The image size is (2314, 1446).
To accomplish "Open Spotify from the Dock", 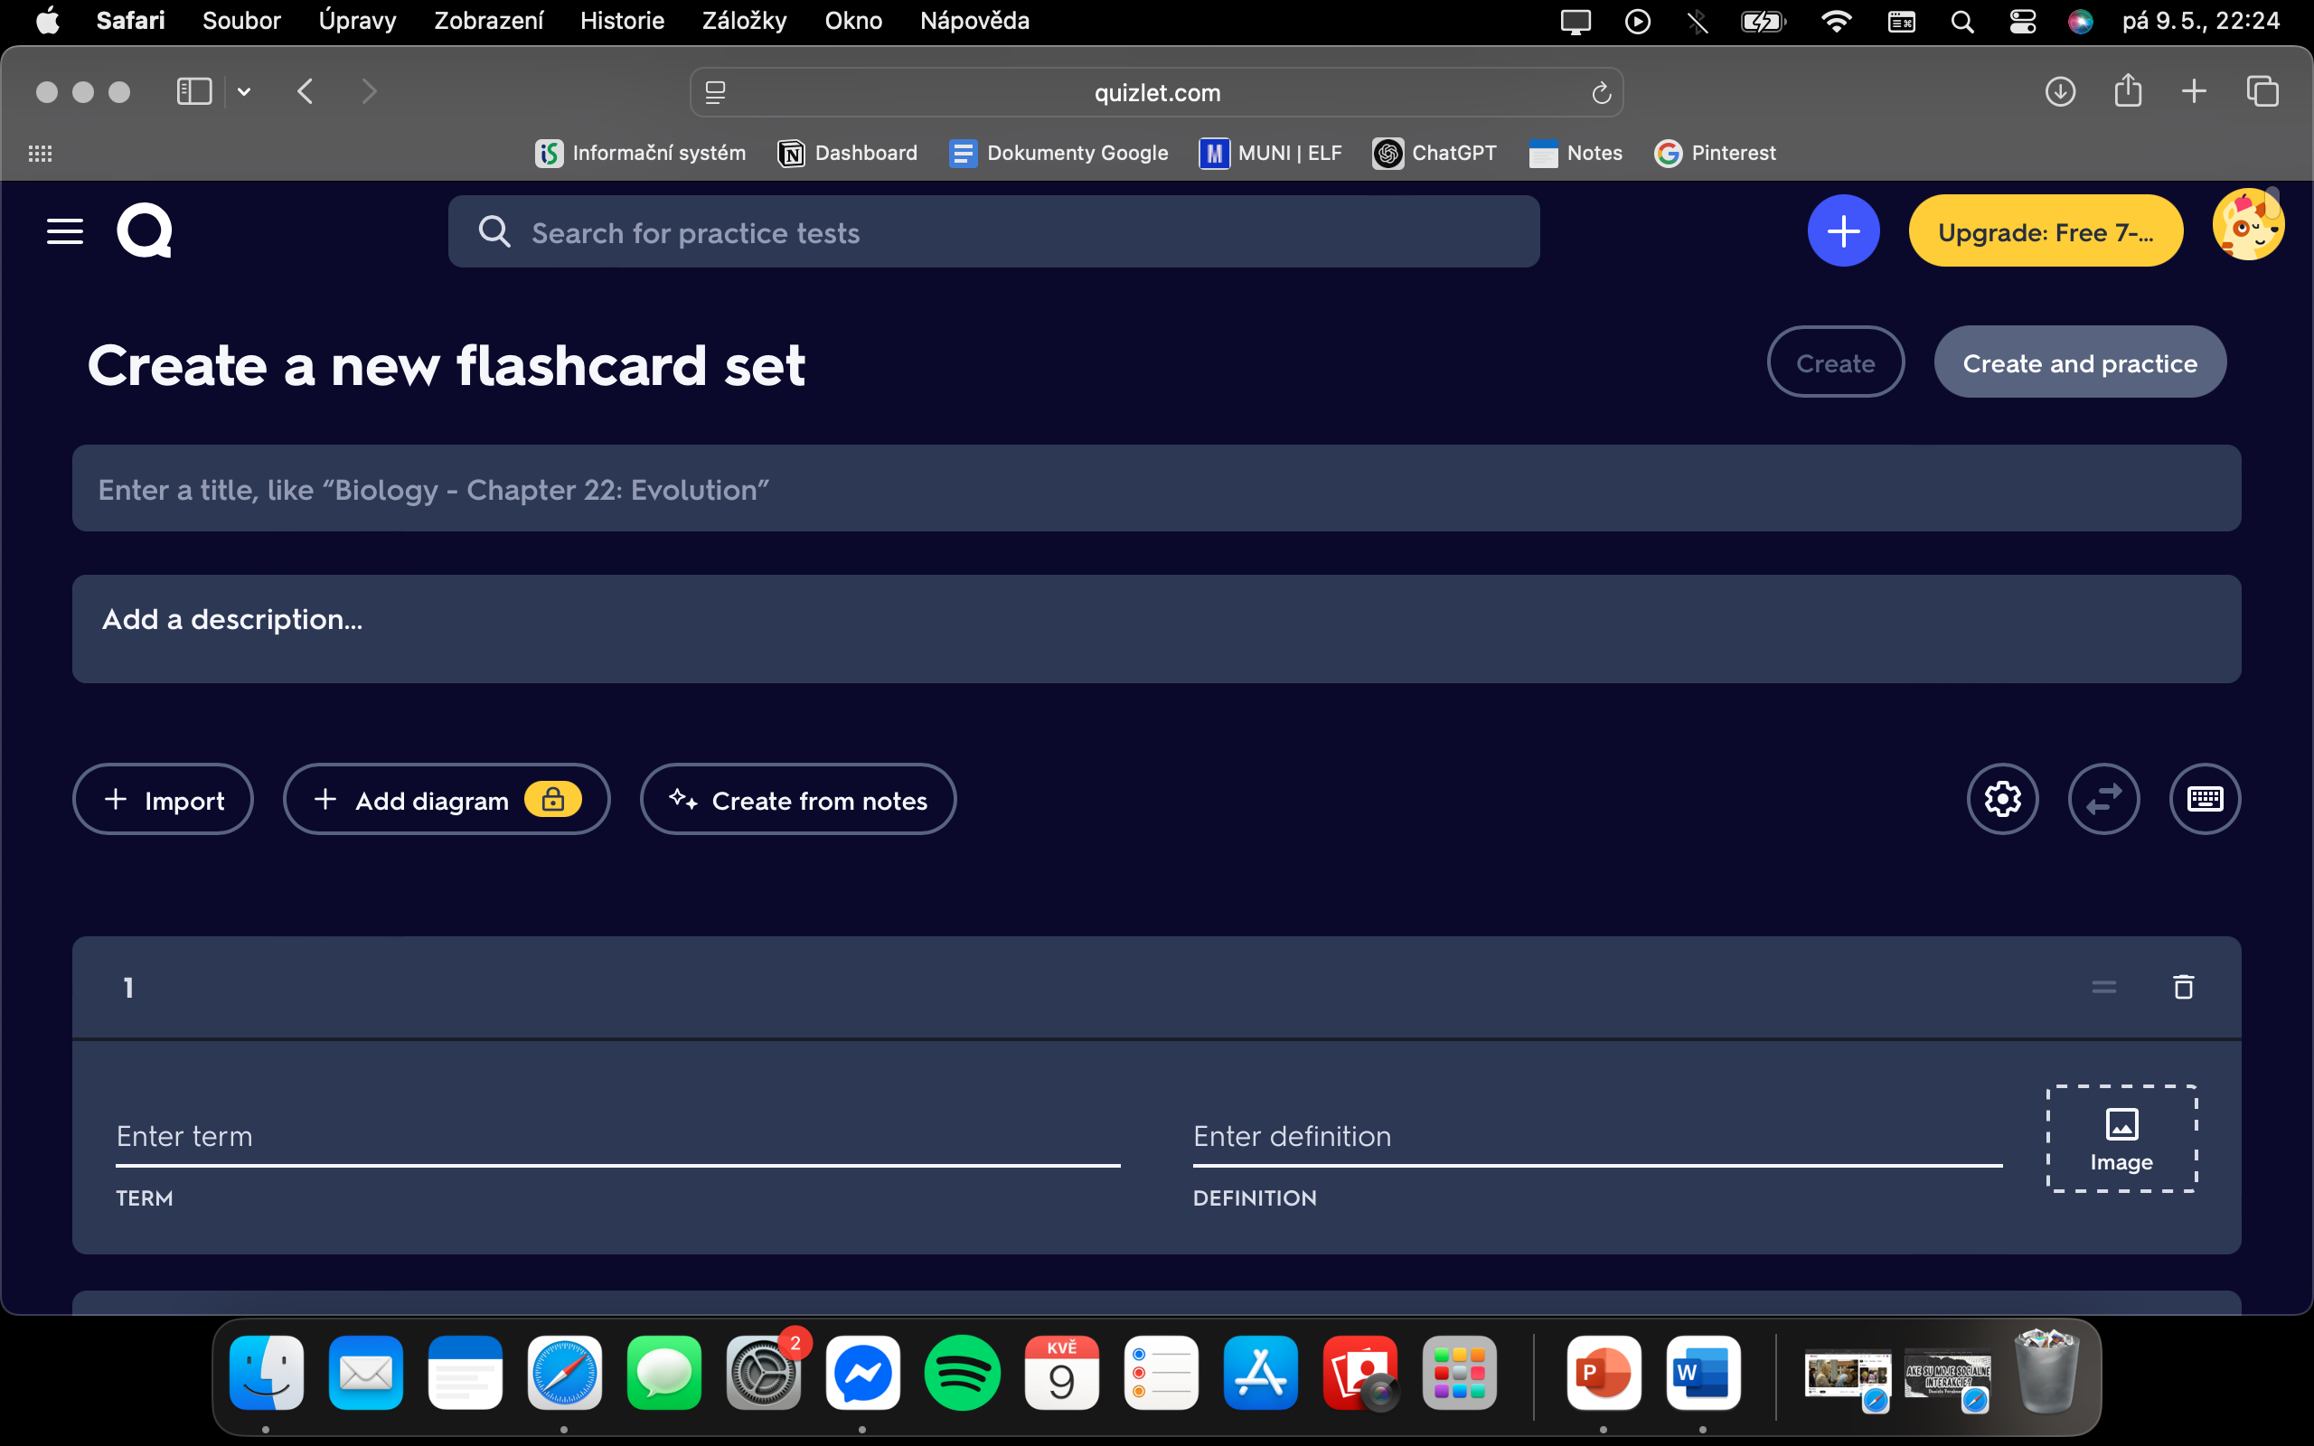I will (962, 1375).
